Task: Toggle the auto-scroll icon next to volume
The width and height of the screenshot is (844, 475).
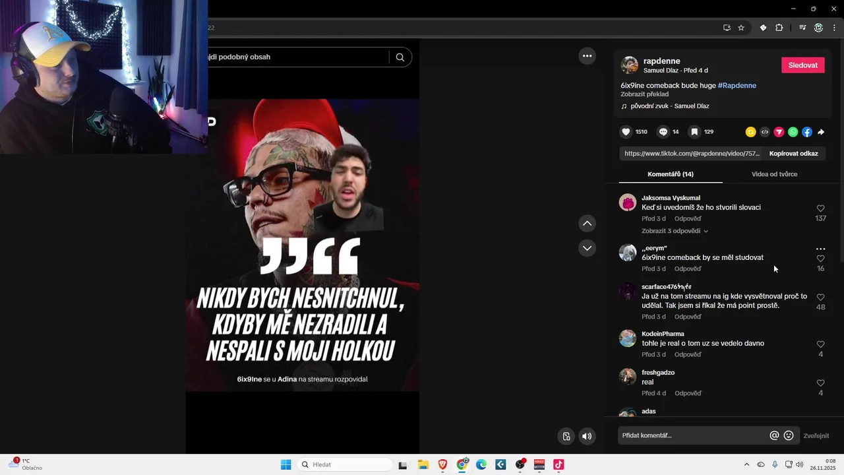Action: point(566,436)
